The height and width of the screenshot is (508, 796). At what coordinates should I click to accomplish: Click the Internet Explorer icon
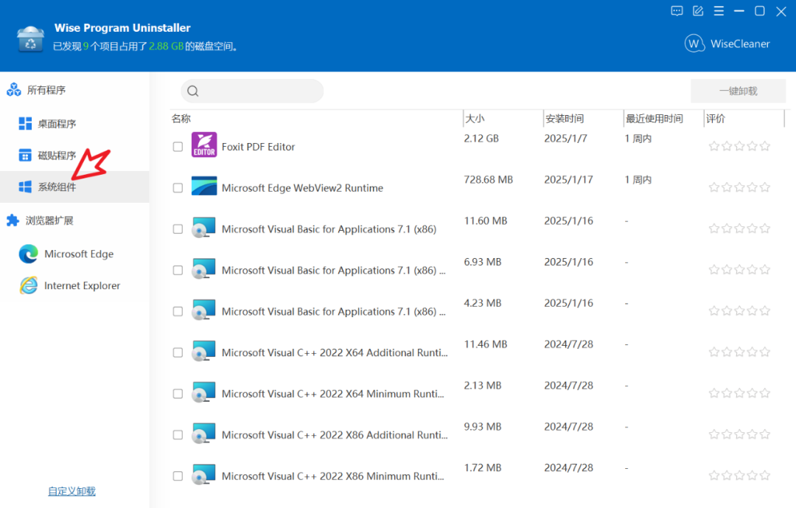point(29,285)
